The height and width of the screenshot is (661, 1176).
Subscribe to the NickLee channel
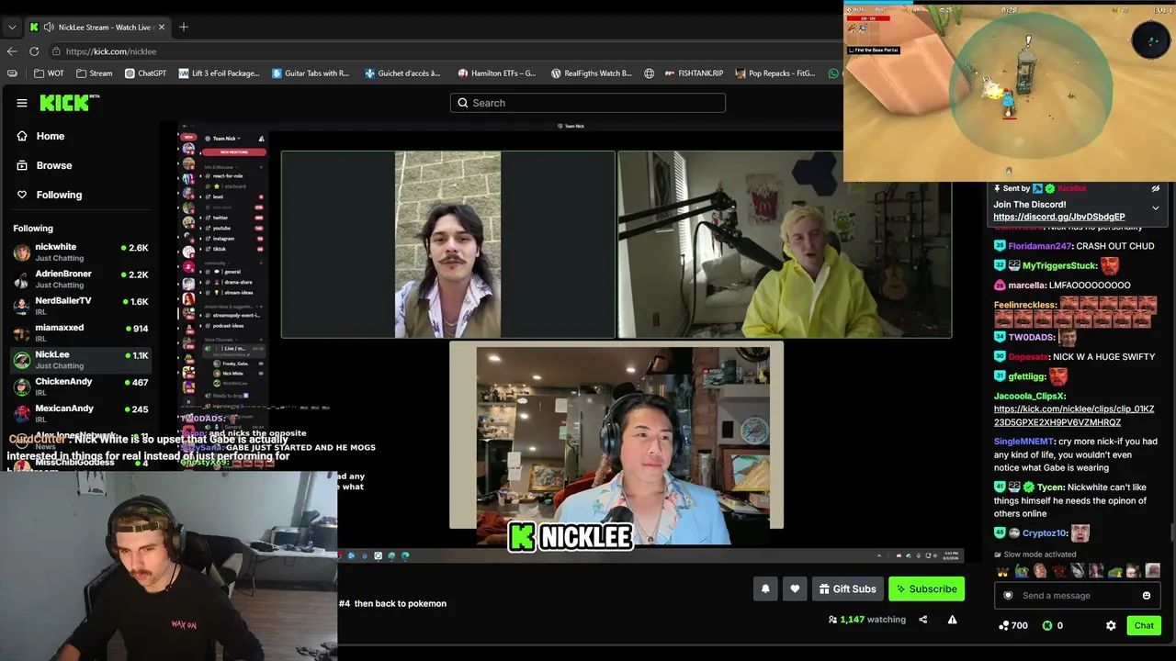pyautogui.click(x=926, y=588)
